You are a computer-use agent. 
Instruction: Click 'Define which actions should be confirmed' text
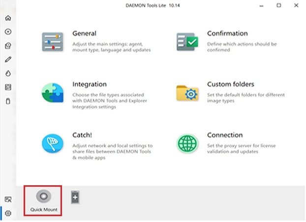pos(242,47)
